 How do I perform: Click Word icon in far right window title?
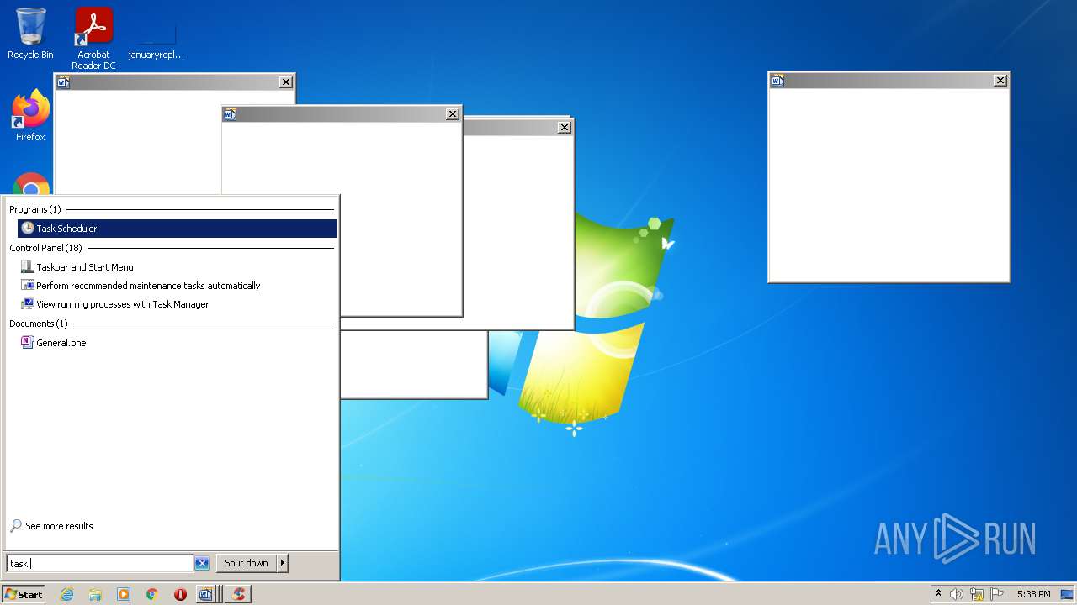(x=777, y=81)
